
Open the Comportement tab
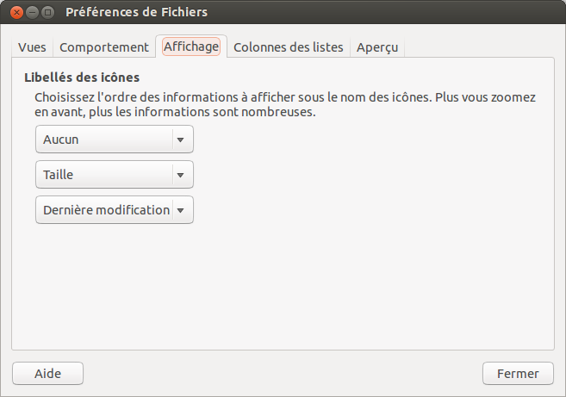[104, 47]
